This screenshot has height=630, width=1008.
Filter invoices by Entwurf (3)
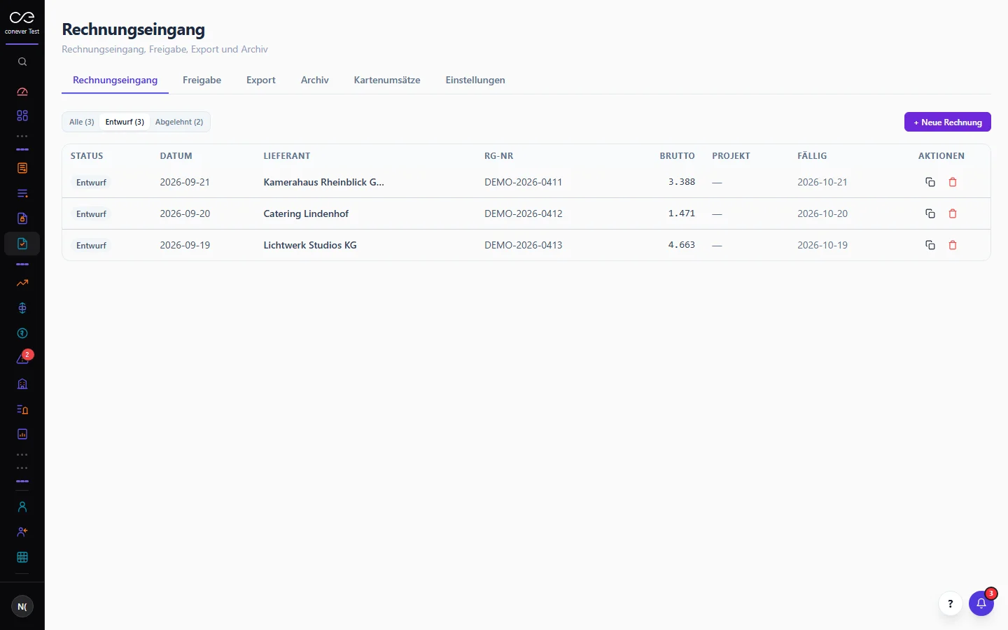tap(125, 122)
